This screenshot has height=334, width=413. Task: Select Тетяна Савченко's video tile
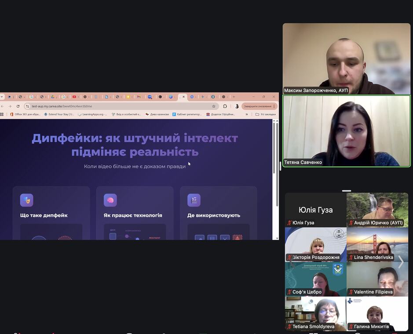coord(346,131)
